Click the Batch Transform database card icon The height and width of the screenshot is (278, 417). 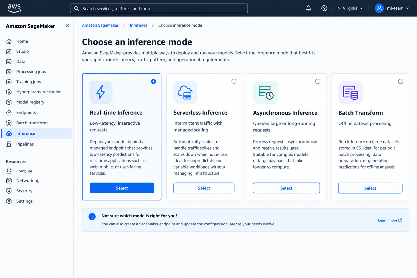(350, 92)
